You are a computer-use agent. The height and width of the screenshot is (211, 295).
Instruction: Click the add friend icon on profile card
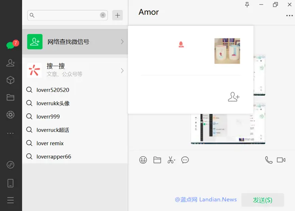click(234, 97)
